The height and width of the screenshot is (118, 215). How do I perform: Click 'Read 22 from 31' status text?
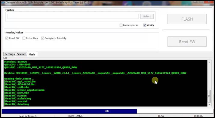[28, 116]
